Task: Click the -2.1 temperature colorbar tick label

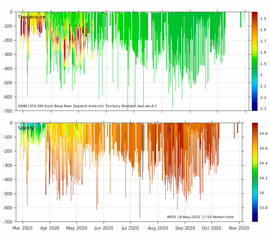Action: (x=263, y=86)
